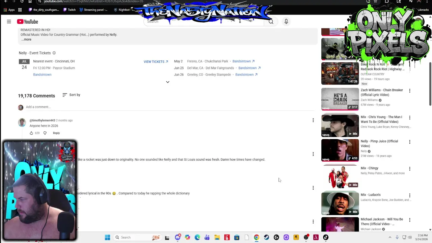This screenshot has width=432, height=243.
Task: Open @timothylemen443 channel from username
Action: coord(42,120)
